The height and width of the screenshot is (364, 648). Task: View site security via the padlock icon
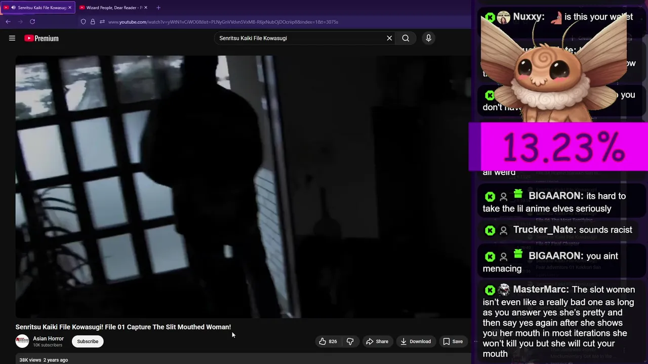[93, 22]
